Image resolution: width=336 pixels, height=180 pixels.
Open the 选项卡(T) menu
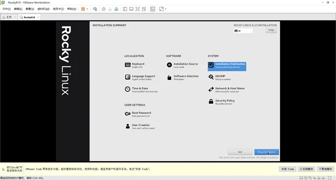[58, 9]
